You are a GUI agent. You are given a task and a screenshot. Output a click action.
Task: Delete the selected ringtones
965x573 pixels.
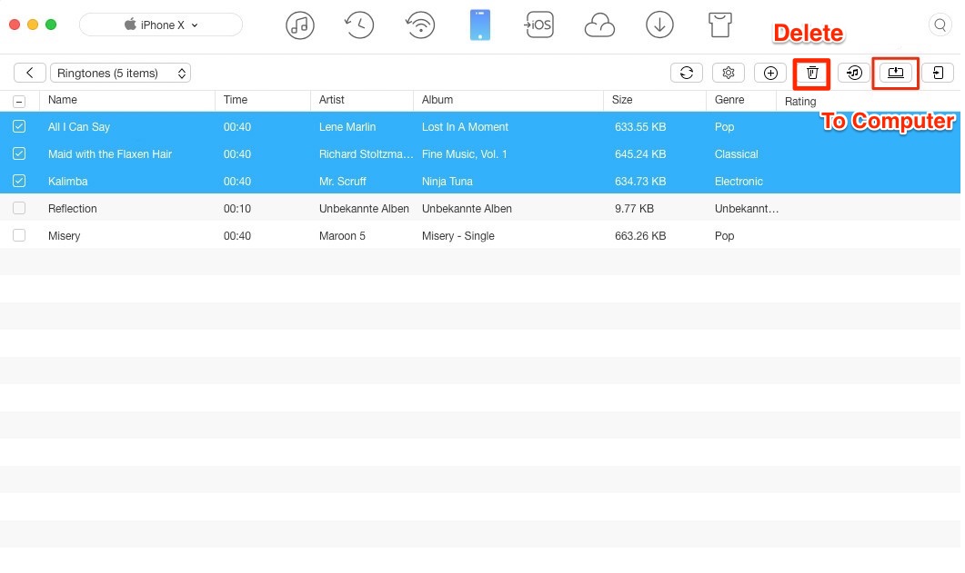click(812, 73)
